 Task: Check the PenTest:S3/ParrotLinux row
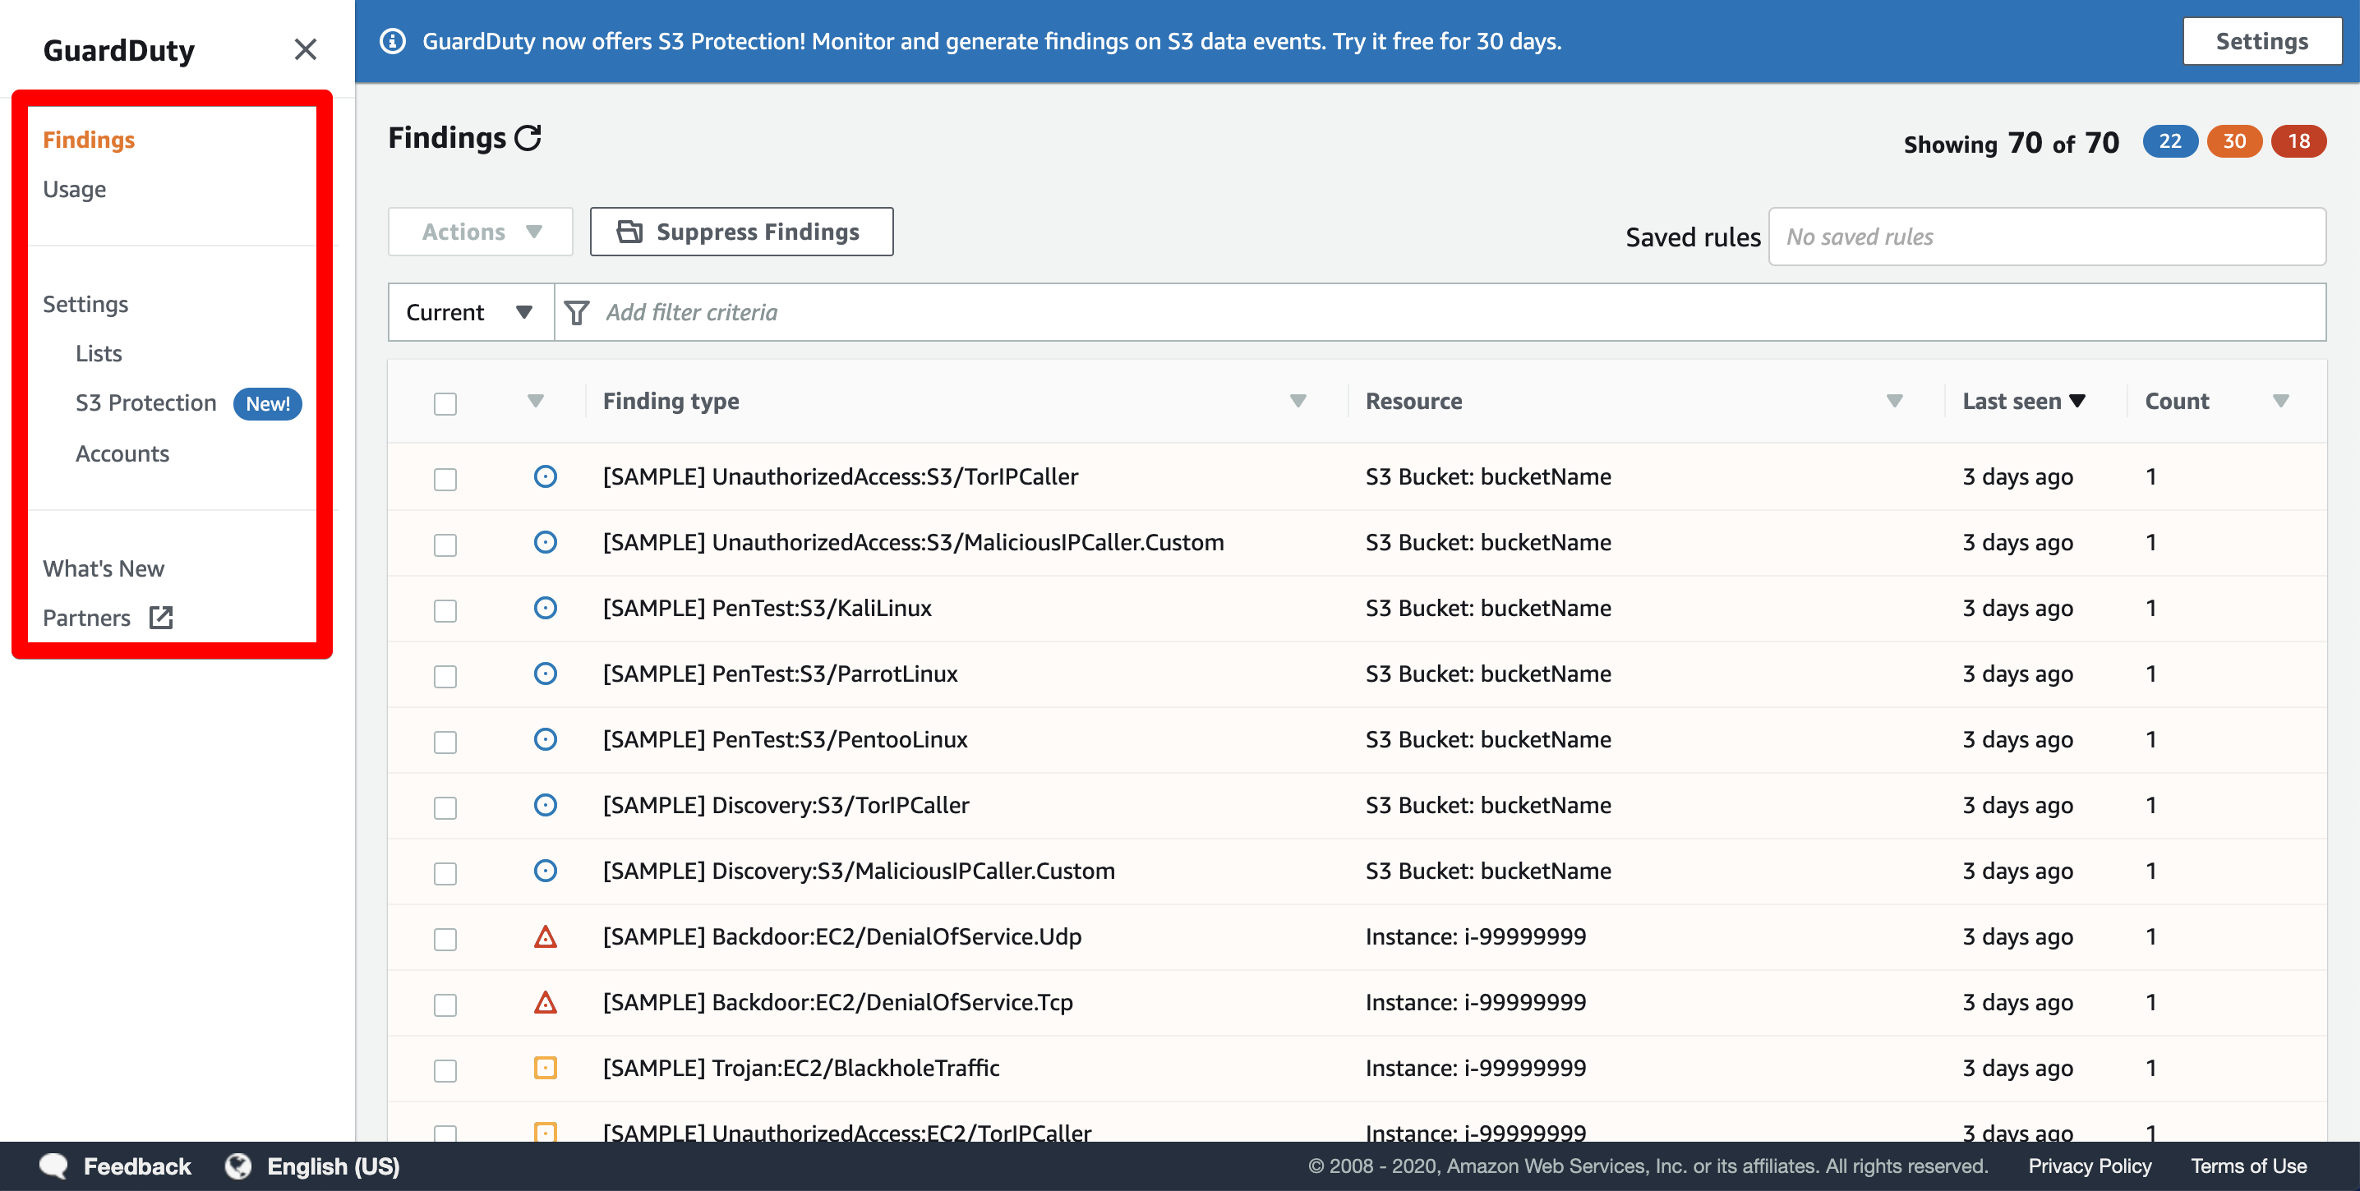445,677
